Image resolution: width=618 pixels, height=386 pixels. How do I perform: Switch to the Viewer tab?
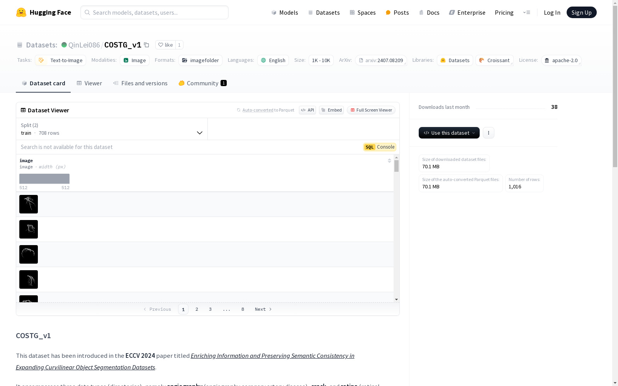(89, 83)
